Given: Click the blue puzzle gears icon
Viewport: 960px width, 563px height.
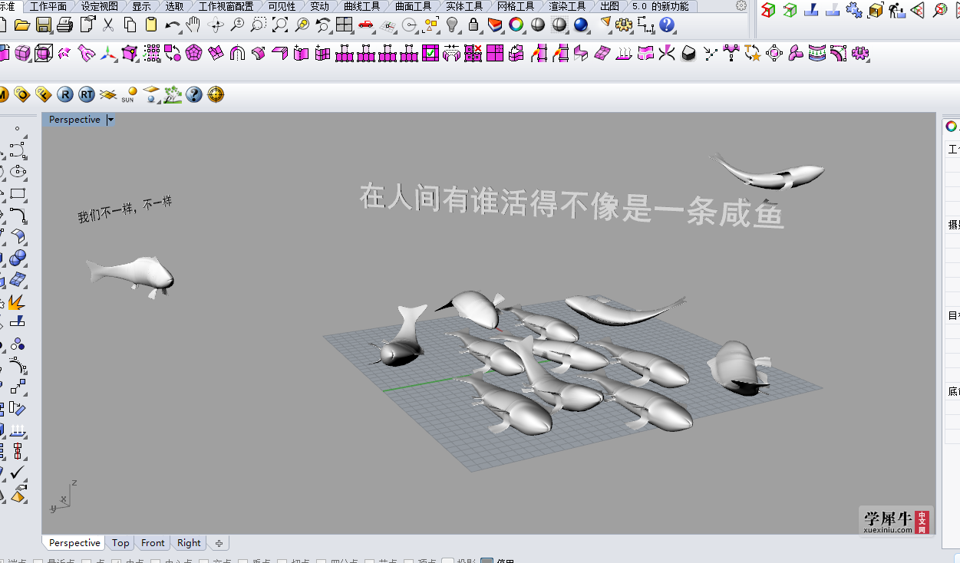Looking at the screenshot, I should pyautogui.click(x=854, y=10).
